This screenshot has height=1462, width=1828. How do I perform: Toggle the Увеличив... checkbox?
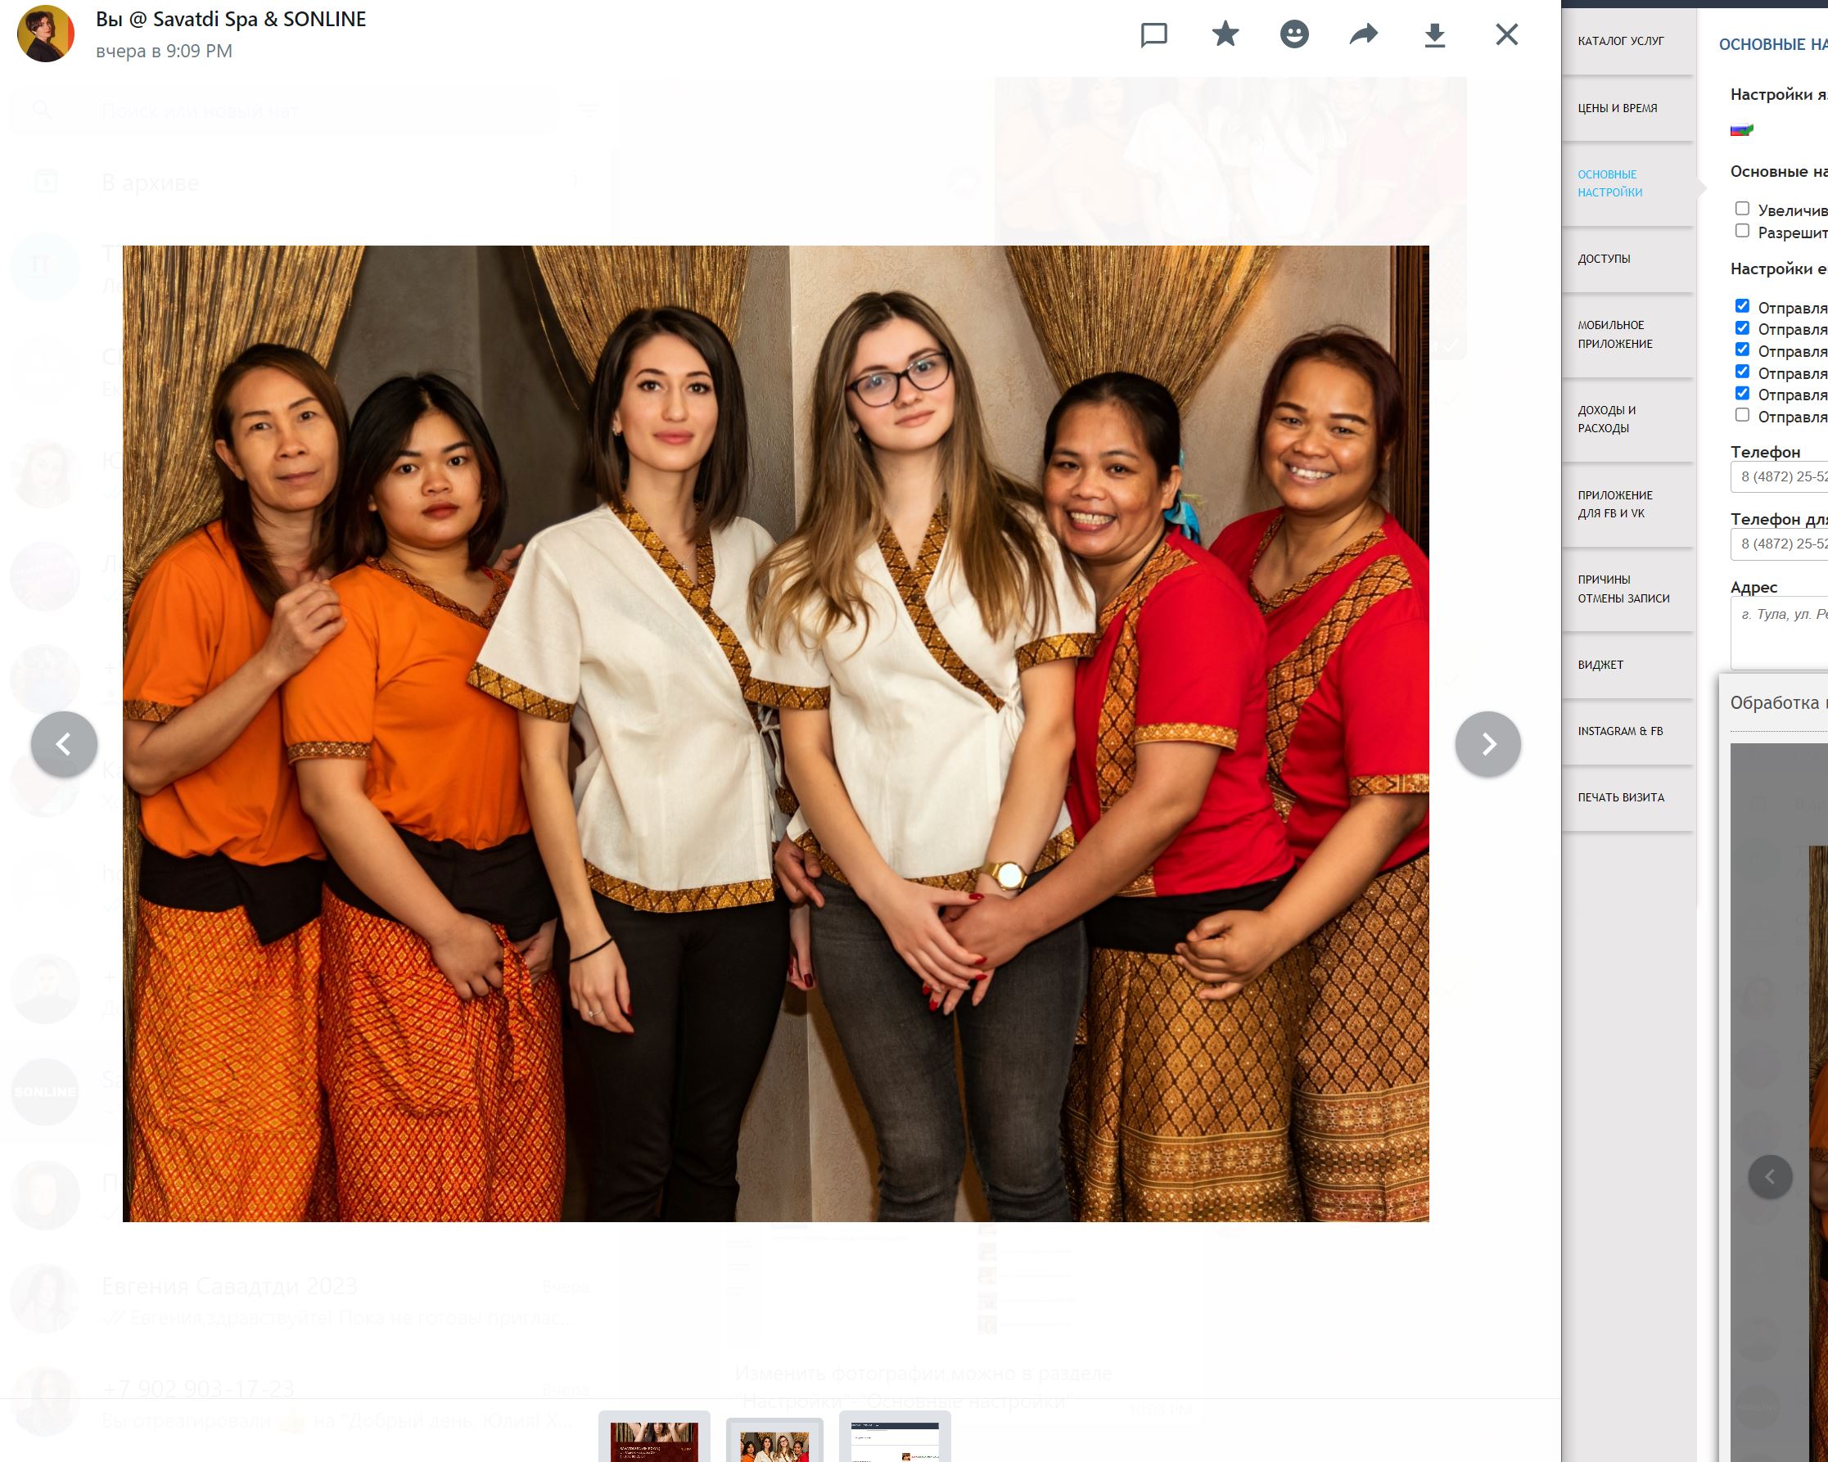tap(1742, 209)
